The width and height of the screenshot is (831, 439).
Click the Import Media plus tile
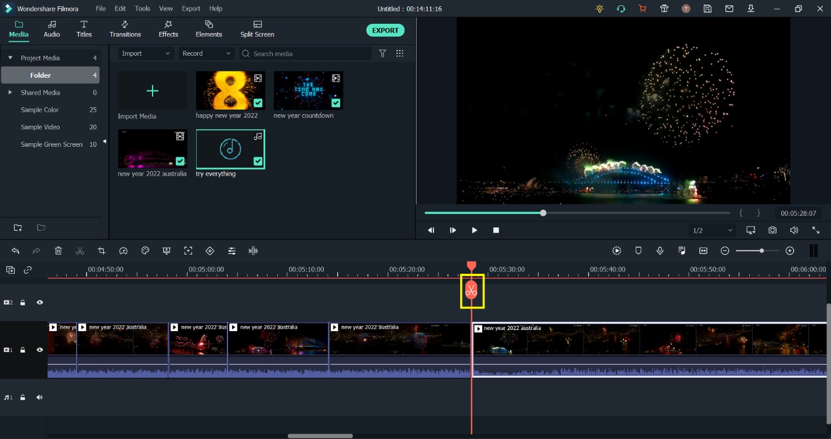click(x=153, y=91)
